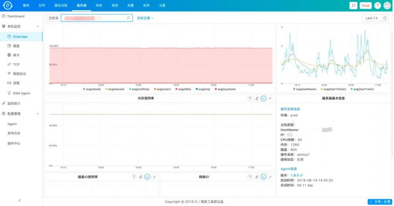Edit the 磁盘IO使用率 chart
The height and width of the screenshot is (206, 394).
141,177
